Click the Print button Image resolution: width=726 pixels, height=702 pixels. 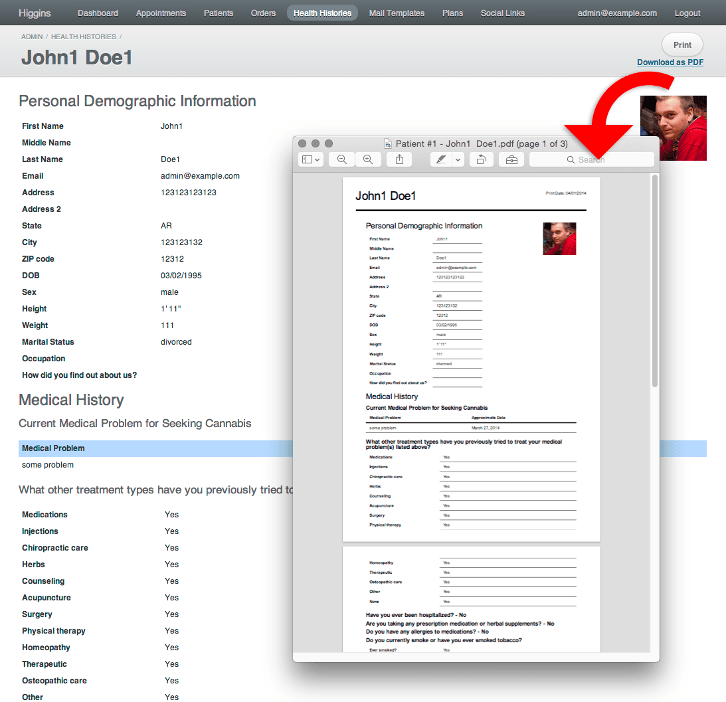click(x=682, y=45)
